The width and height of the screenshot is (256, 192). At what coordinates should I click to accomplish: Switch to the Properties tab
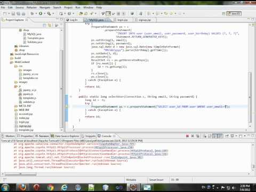[x=25, y=136]
